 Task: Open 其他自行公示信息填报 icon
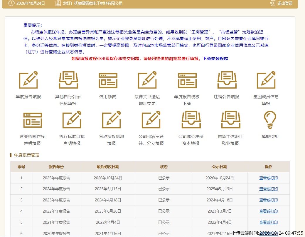pyautogui.click(x=68, y=80)
